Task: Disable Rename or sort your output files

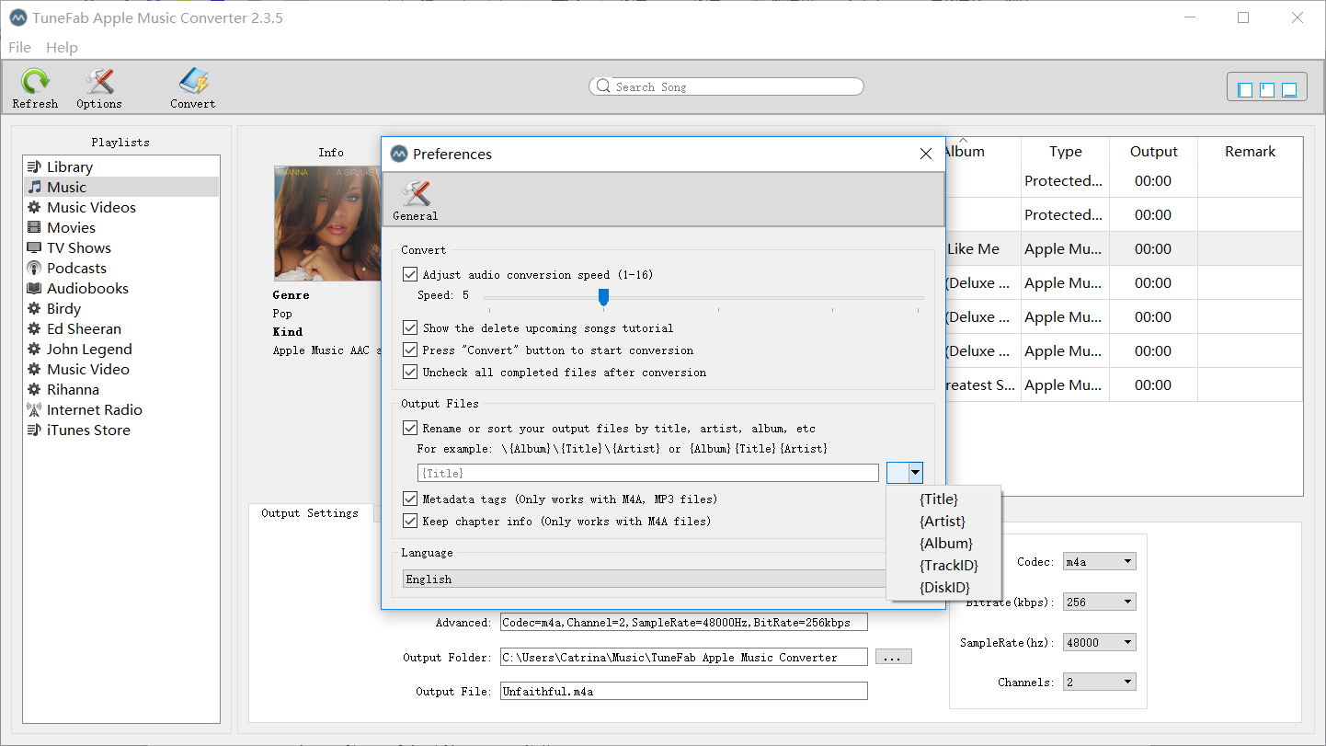Action: pyautogui.click(x=410, y=428)
